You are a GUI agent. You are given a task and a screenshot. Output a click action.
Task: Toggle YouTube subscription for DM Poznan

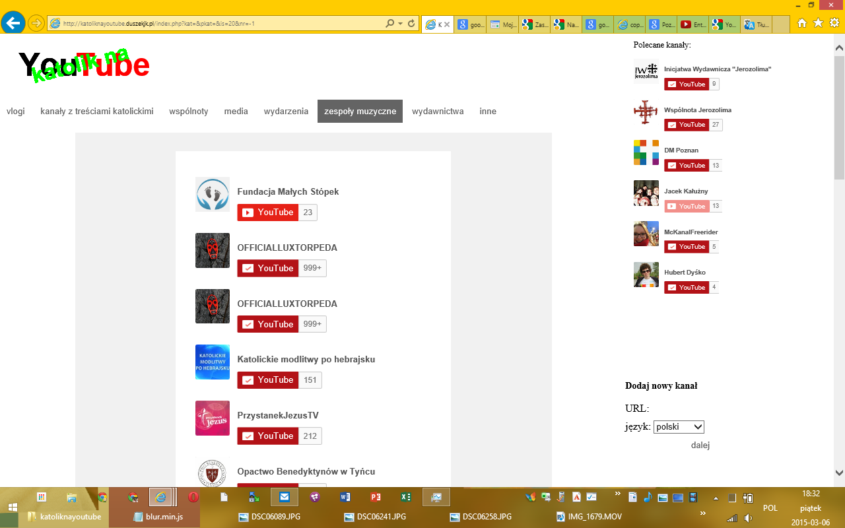687,166
